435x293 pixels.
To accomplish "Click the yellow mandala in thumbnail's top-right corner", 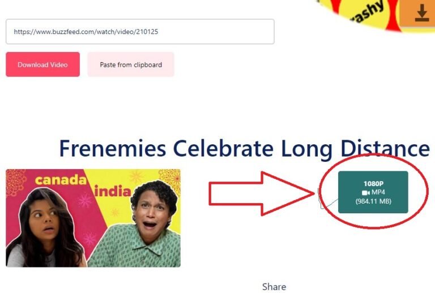I will (x=170, y=179).
